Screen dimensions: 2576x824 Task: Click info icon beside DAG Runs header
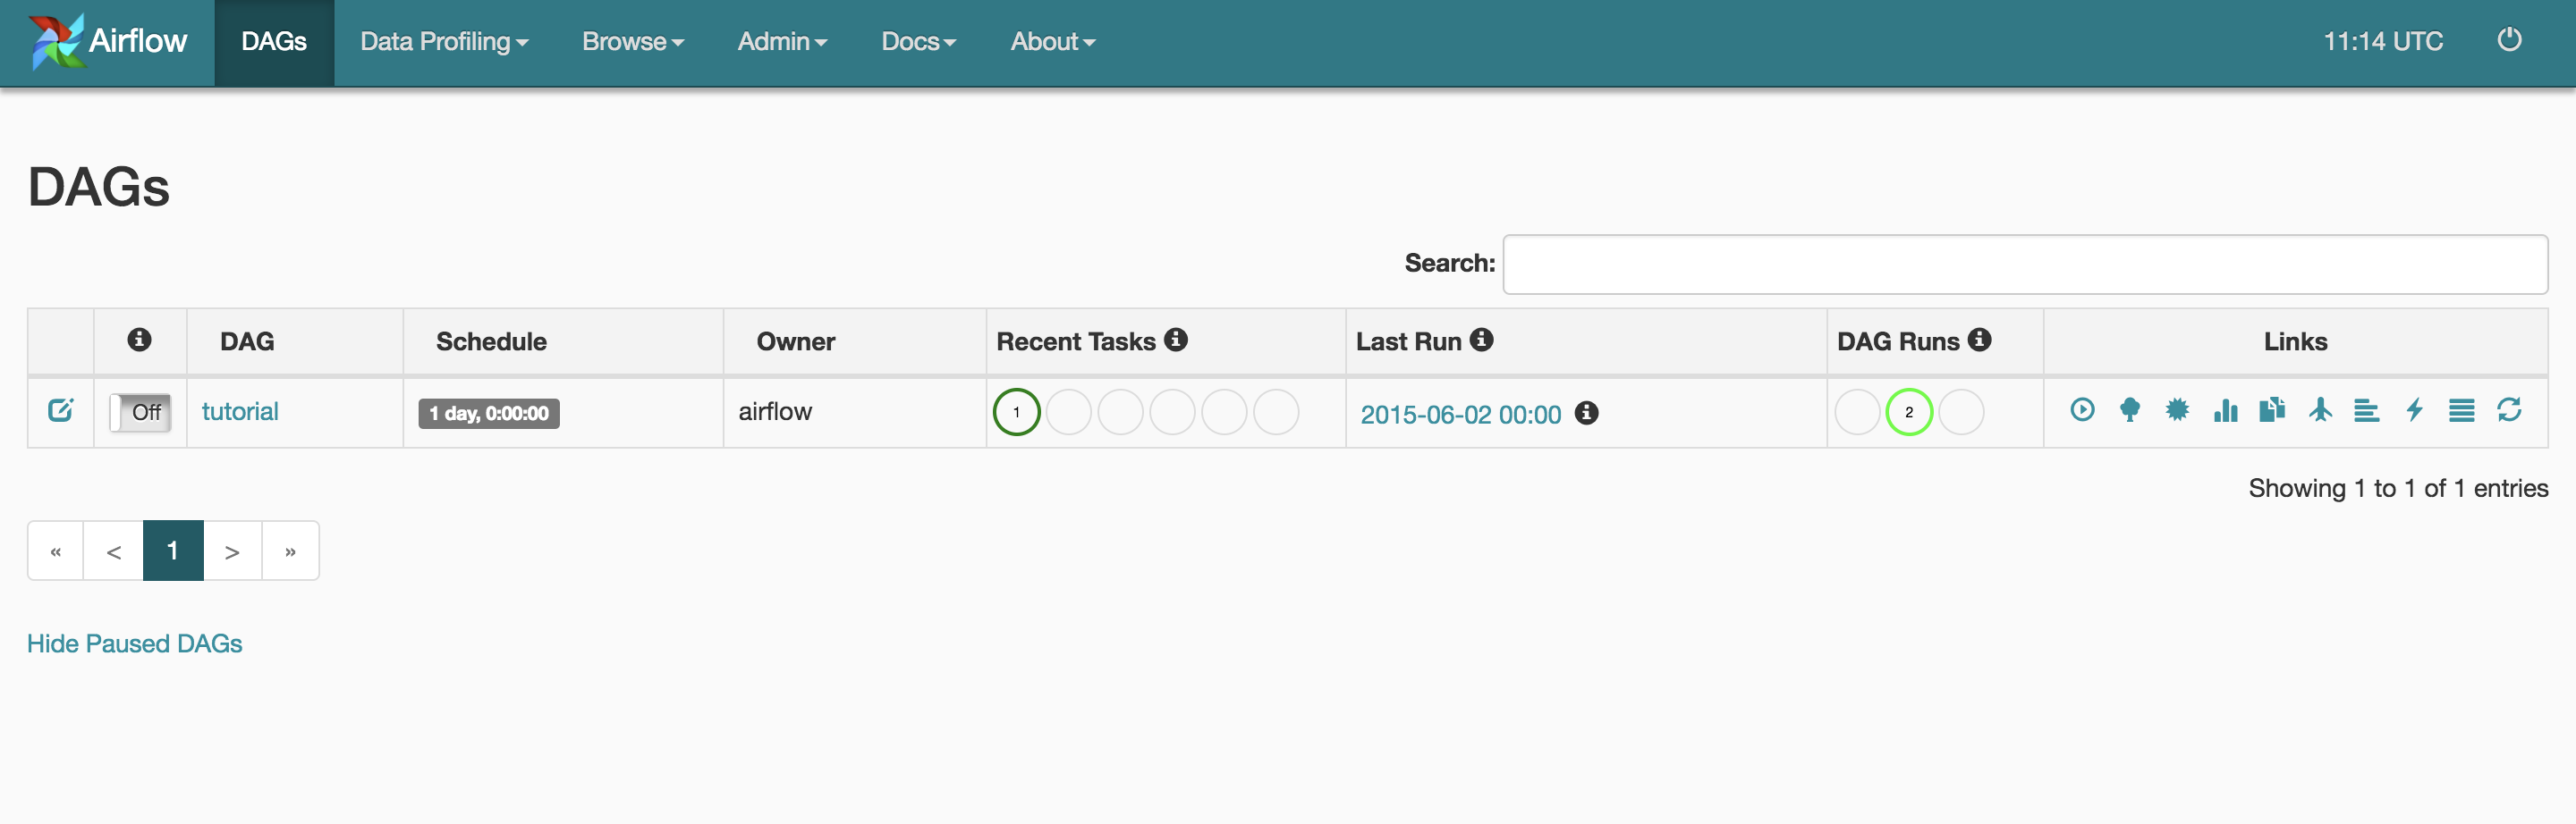[1979, 340]
